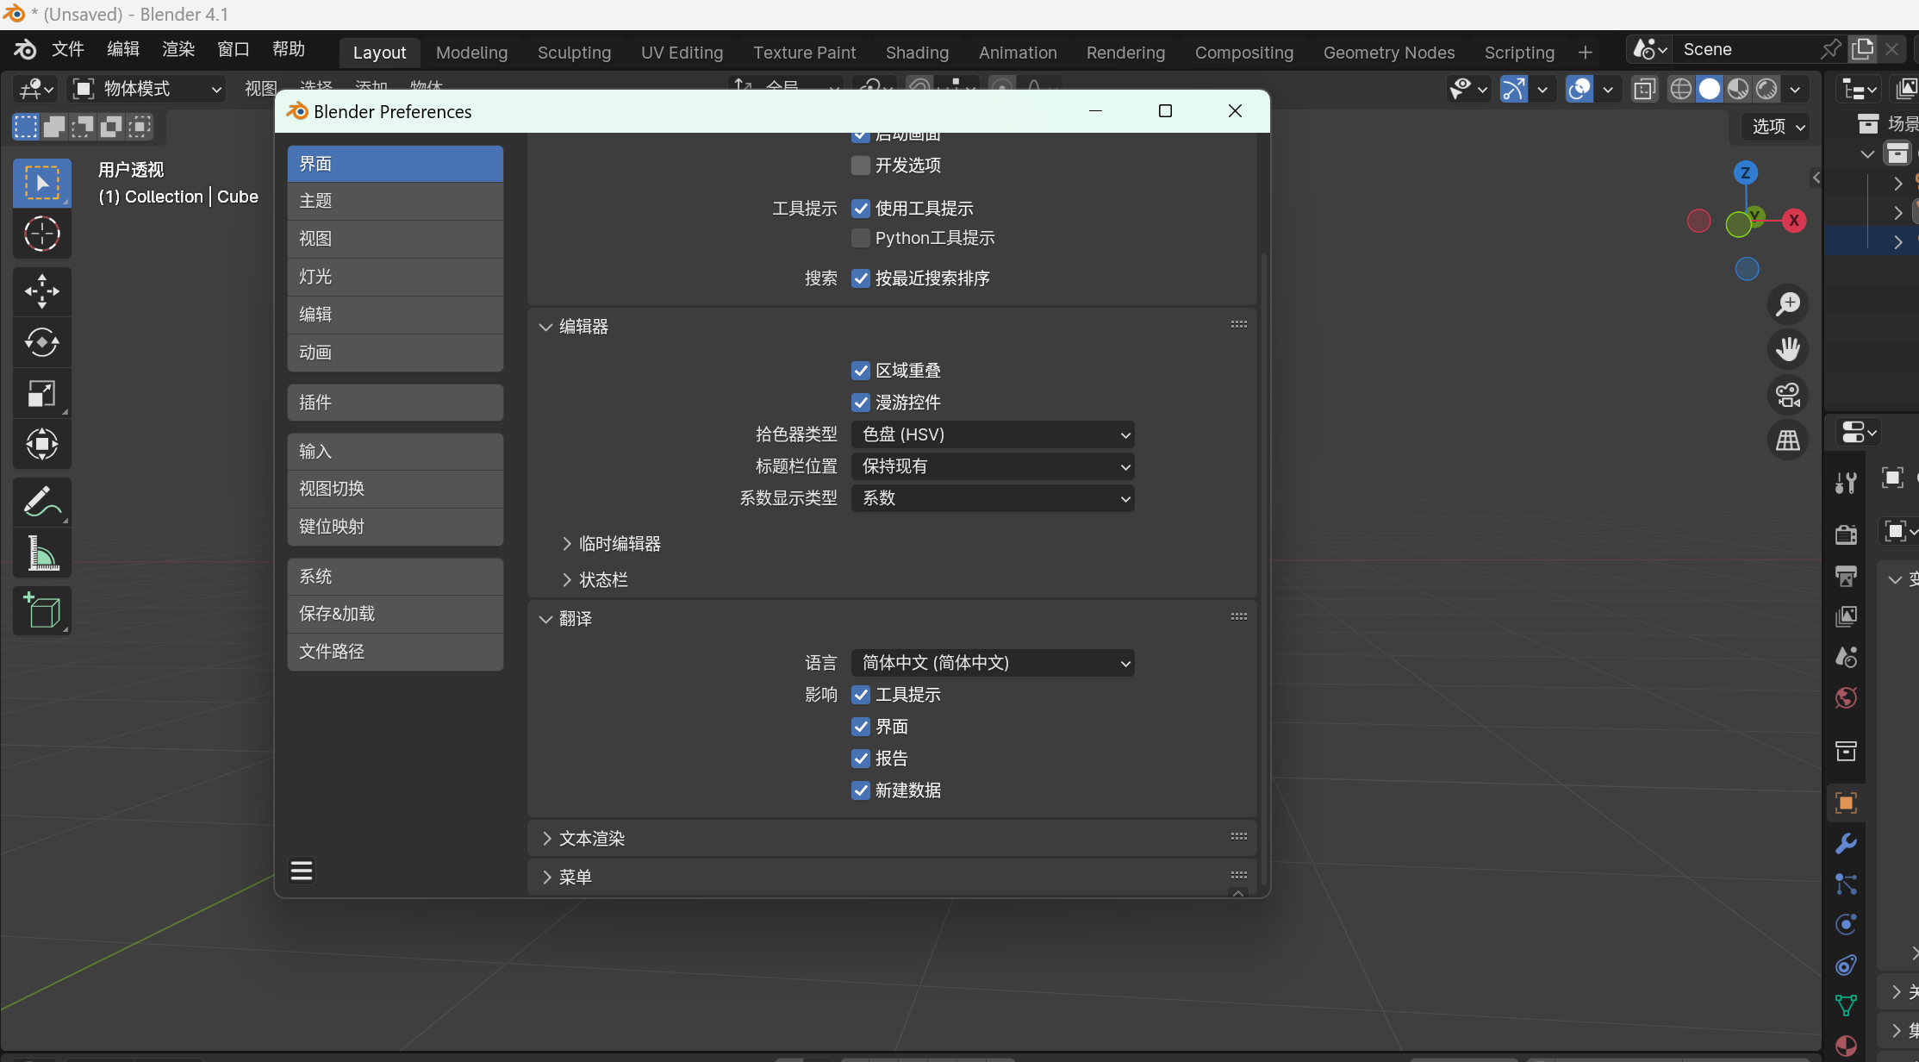Open the 语言 language dropdown
The height and width of the screenshot is (1062, 1919).
(x=992, y=663)
